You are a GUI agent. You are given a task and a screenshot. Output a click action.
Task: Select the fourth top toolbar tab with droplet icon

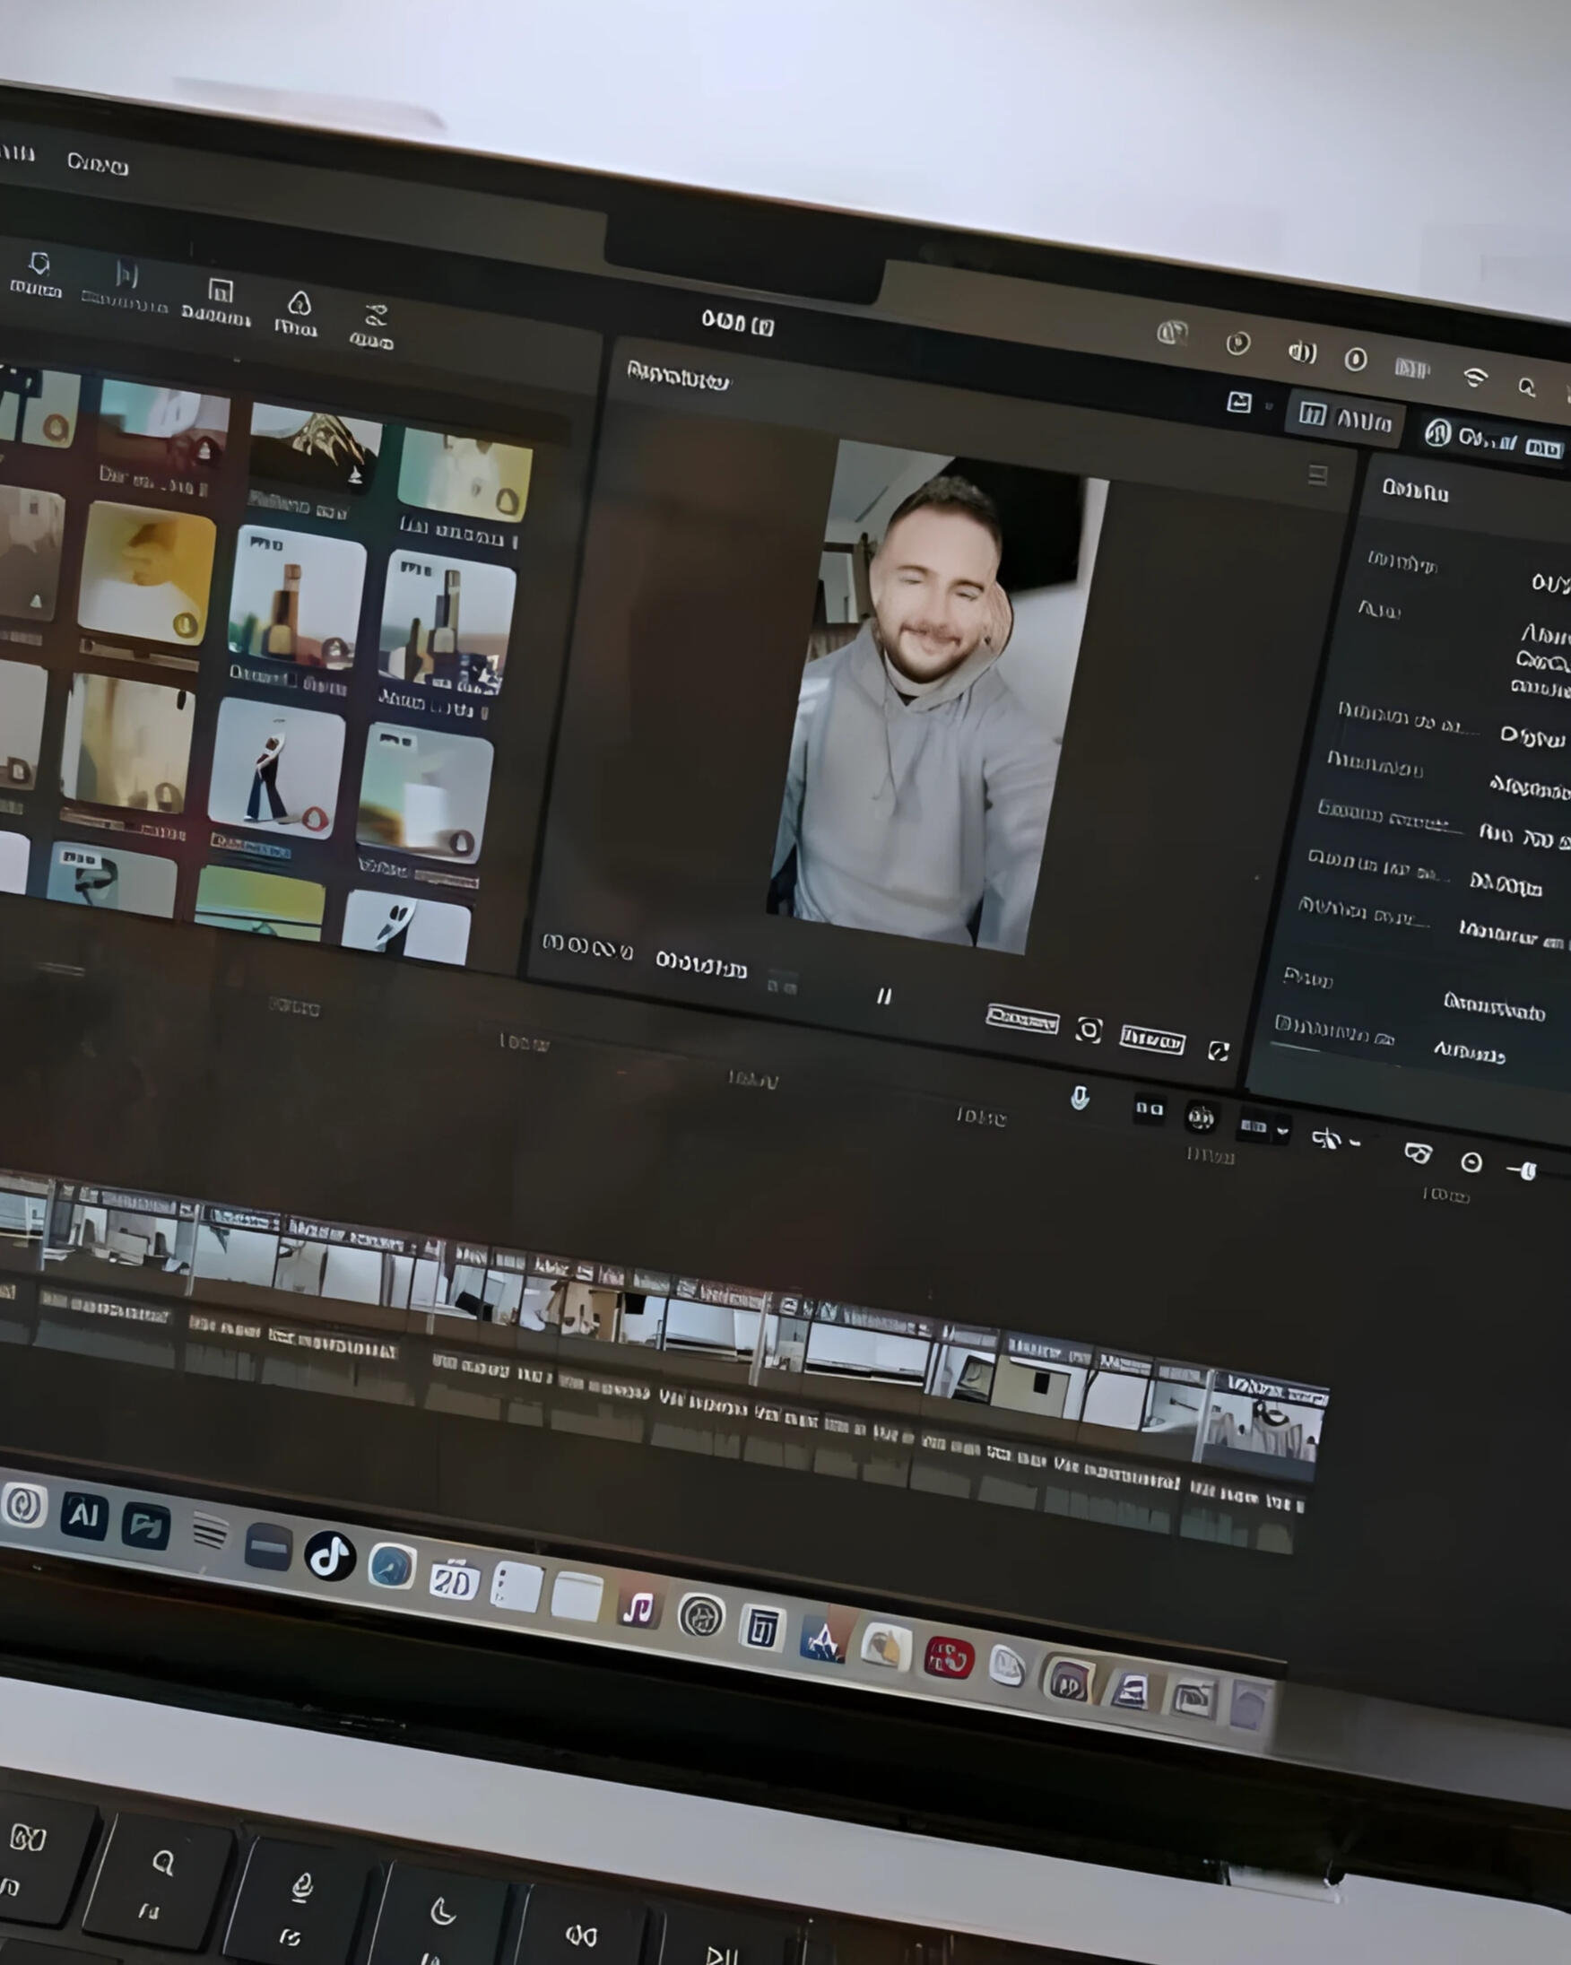click(298, 312)
